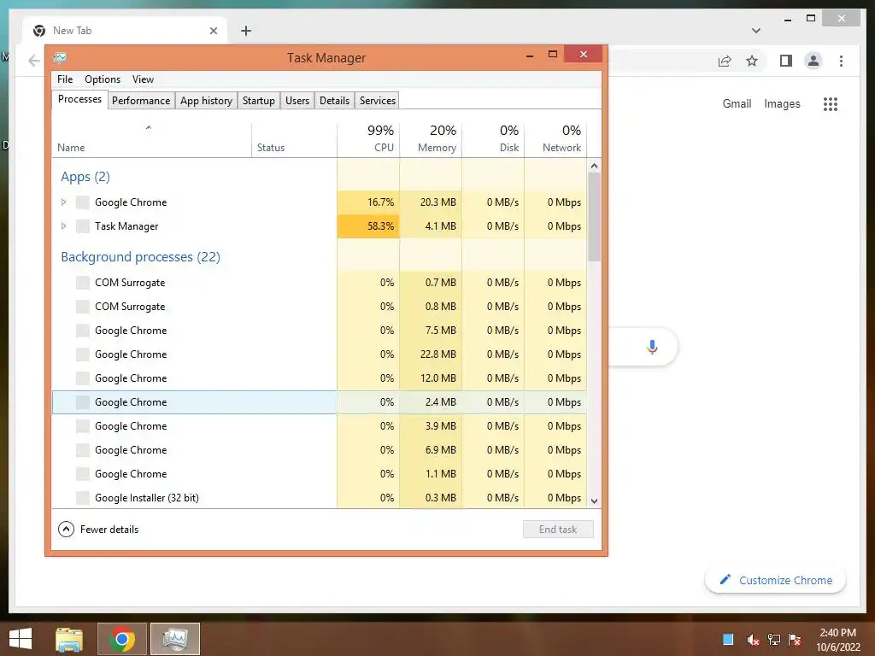Image resolution: width=875 pixels, height=656 pixels.
Task: Click Task Manager taskbar icon
Action: tap(175, 639)
